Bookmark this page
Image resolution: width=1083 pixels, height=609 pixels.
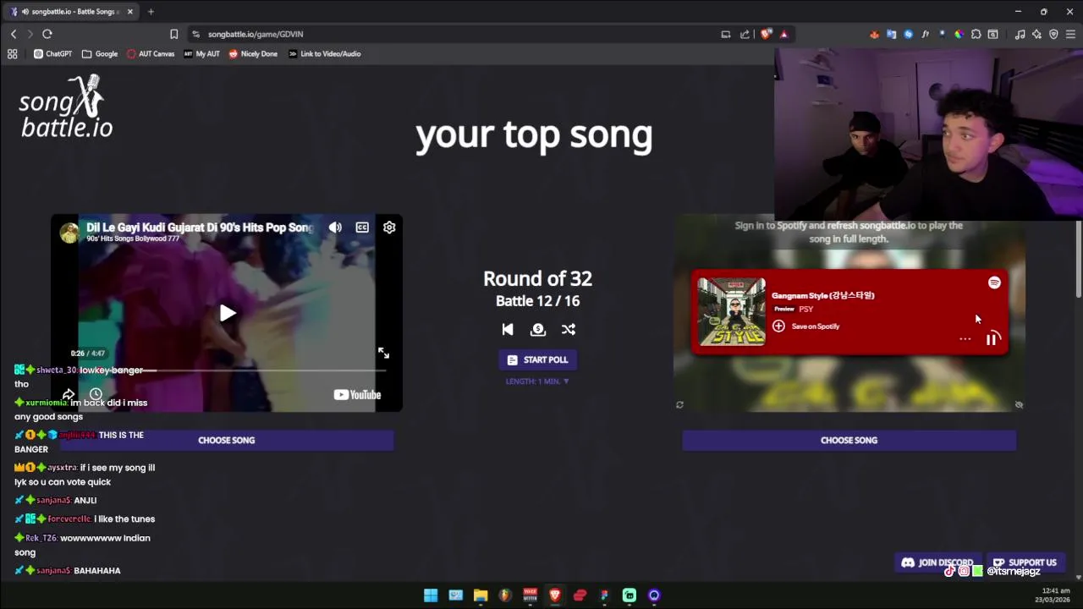173,34
